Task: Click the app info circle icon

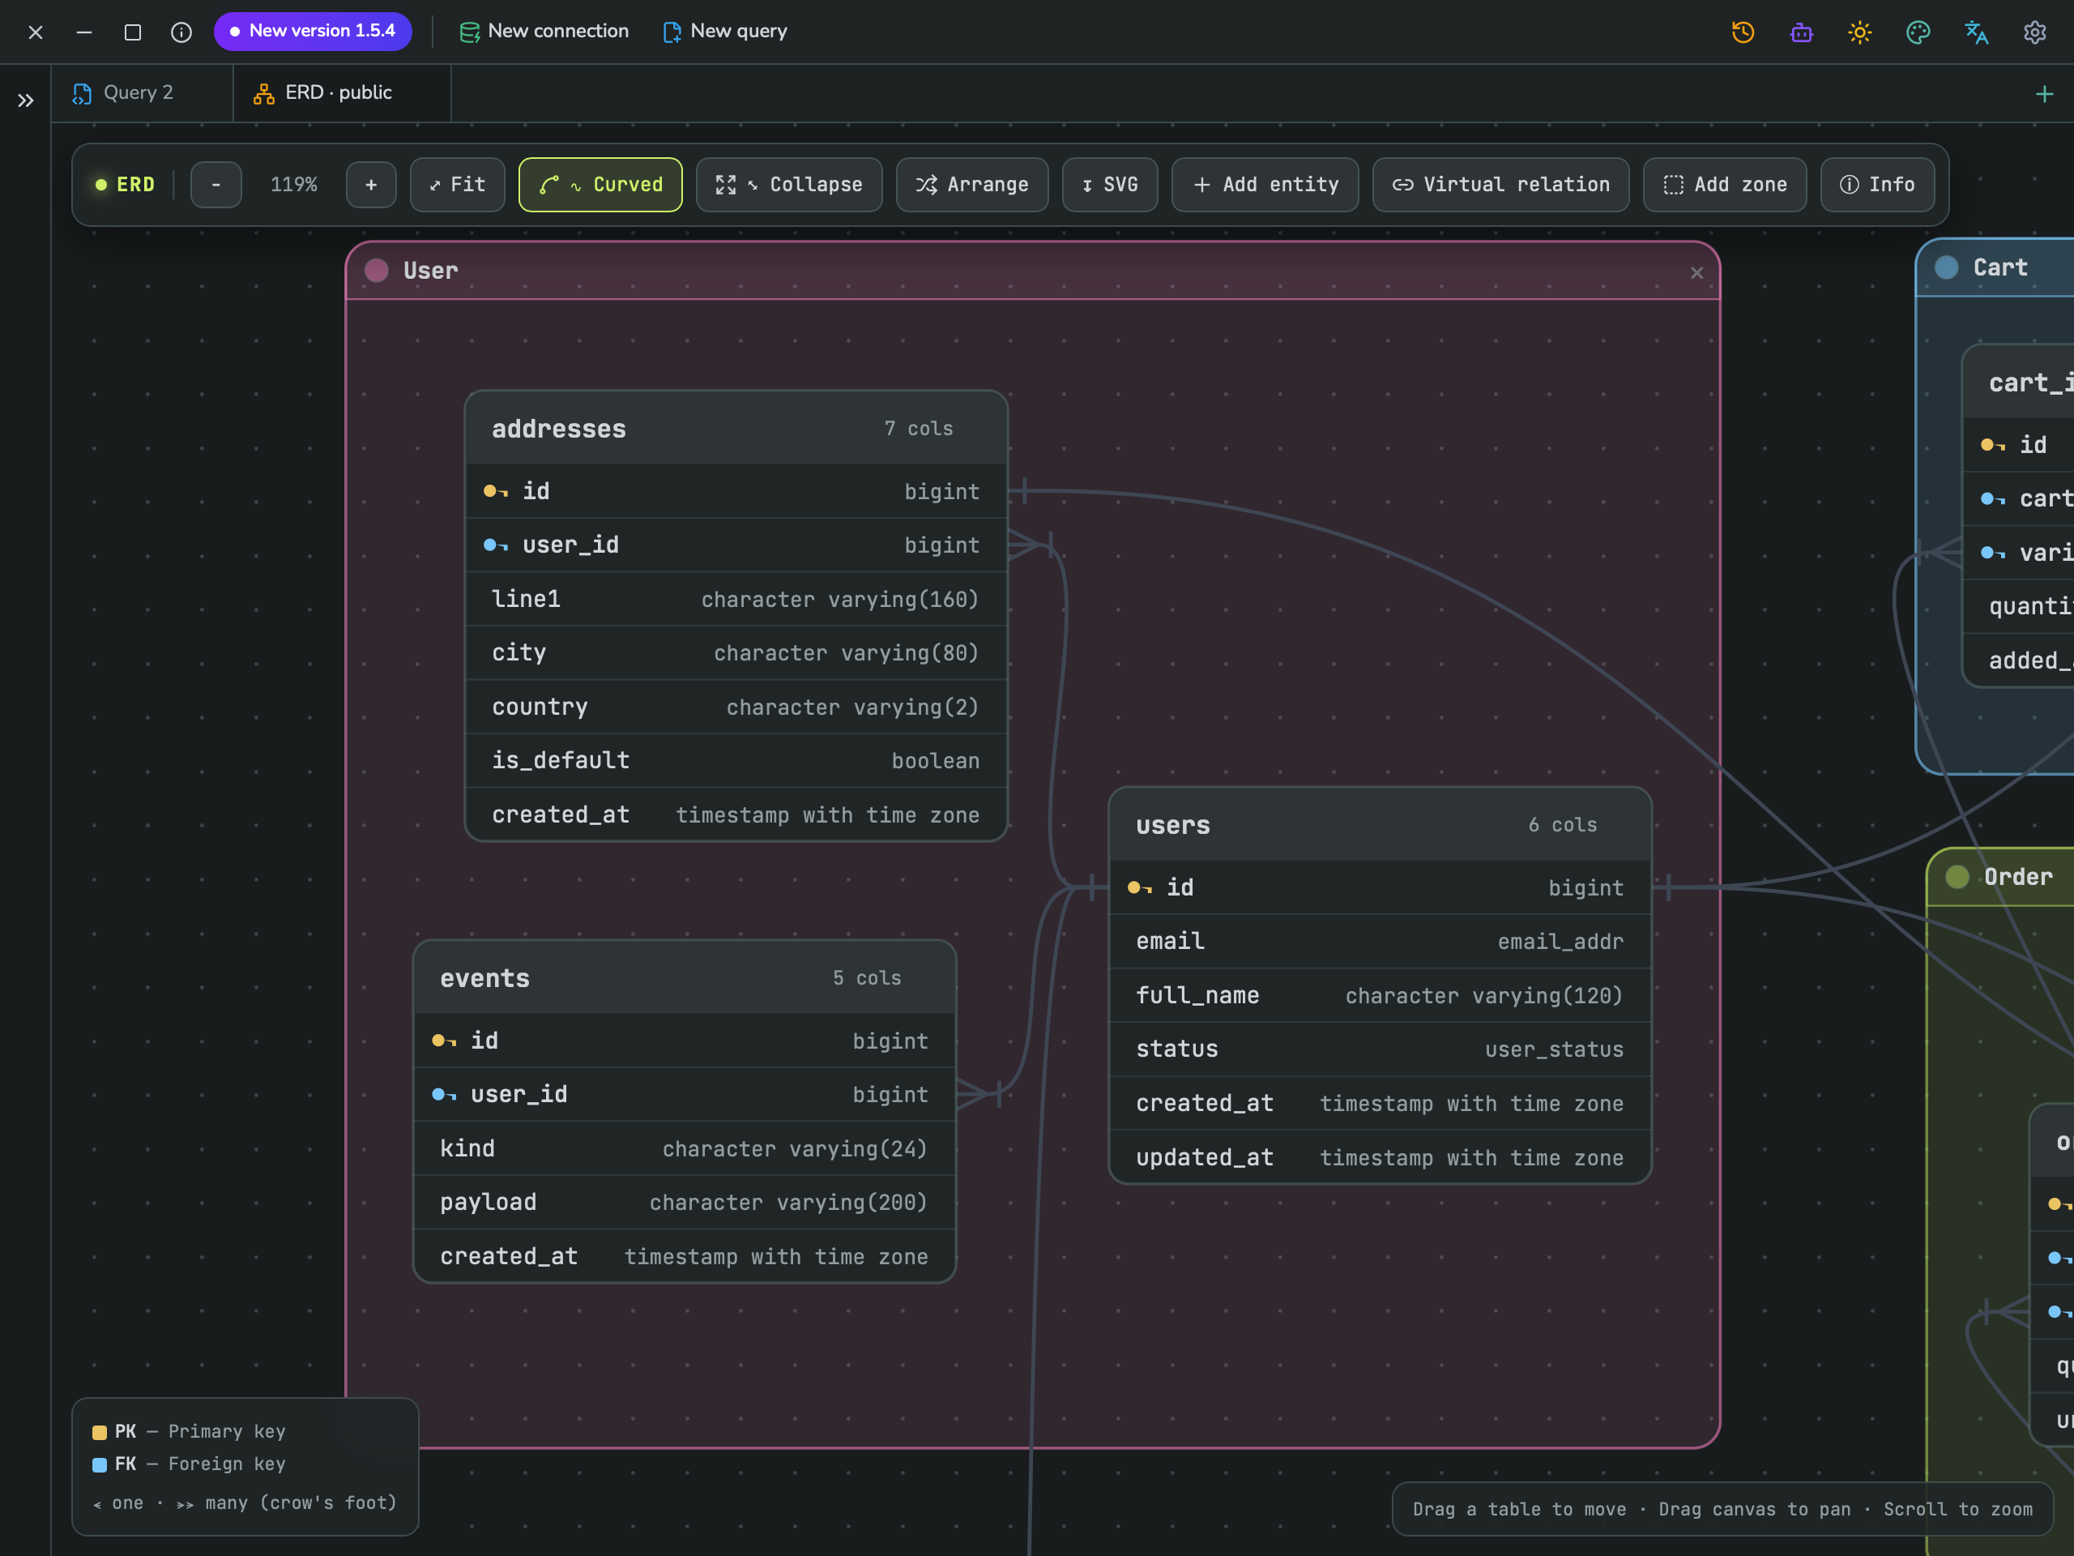Action: pos(182,32)
